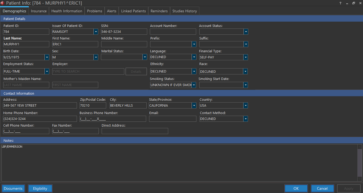Viewport: 363px width, 193px height.
Task: Expand the Issuer Of Patient ID dropdown
Action: click(x=96, y=32)
